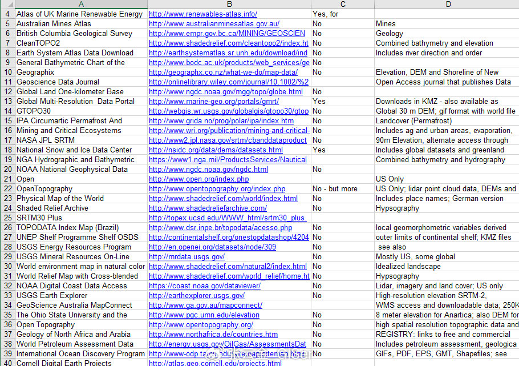Open the earthexplorer.usgs.gov link

pos(197,295)
